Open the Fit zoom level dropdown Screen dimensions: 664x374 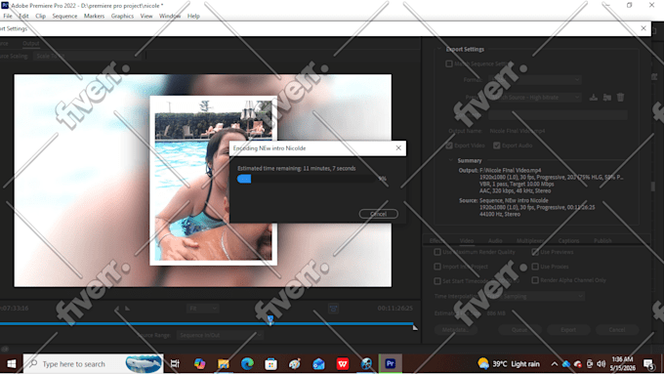pos(202,309)
